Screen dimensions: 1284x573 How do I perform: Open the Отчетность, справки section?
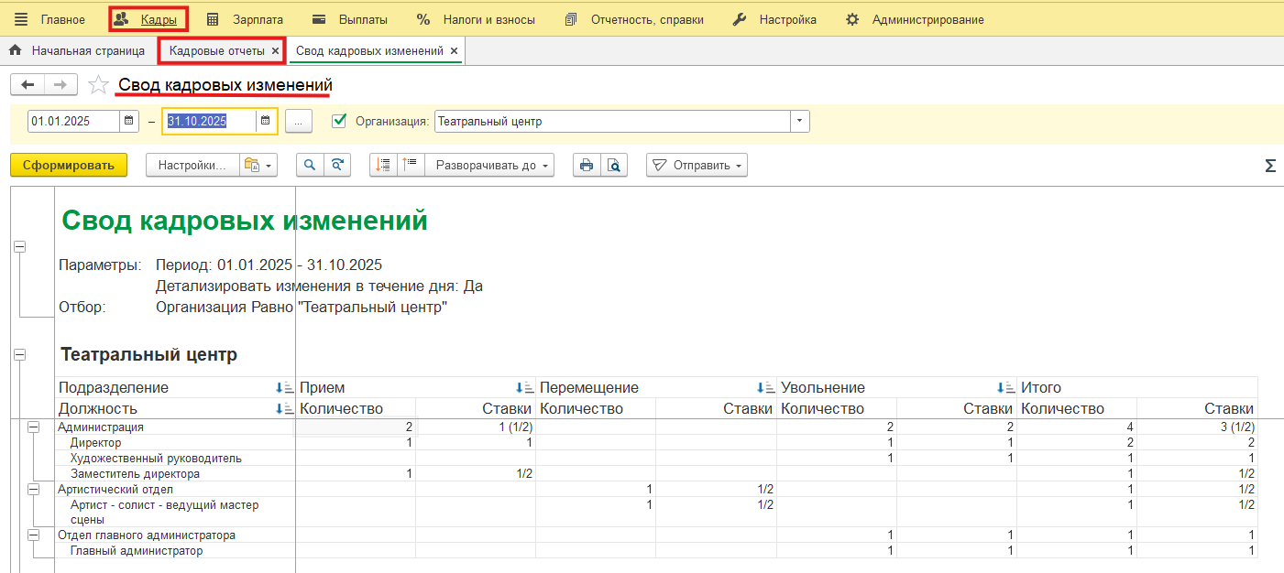click(634, 19)
